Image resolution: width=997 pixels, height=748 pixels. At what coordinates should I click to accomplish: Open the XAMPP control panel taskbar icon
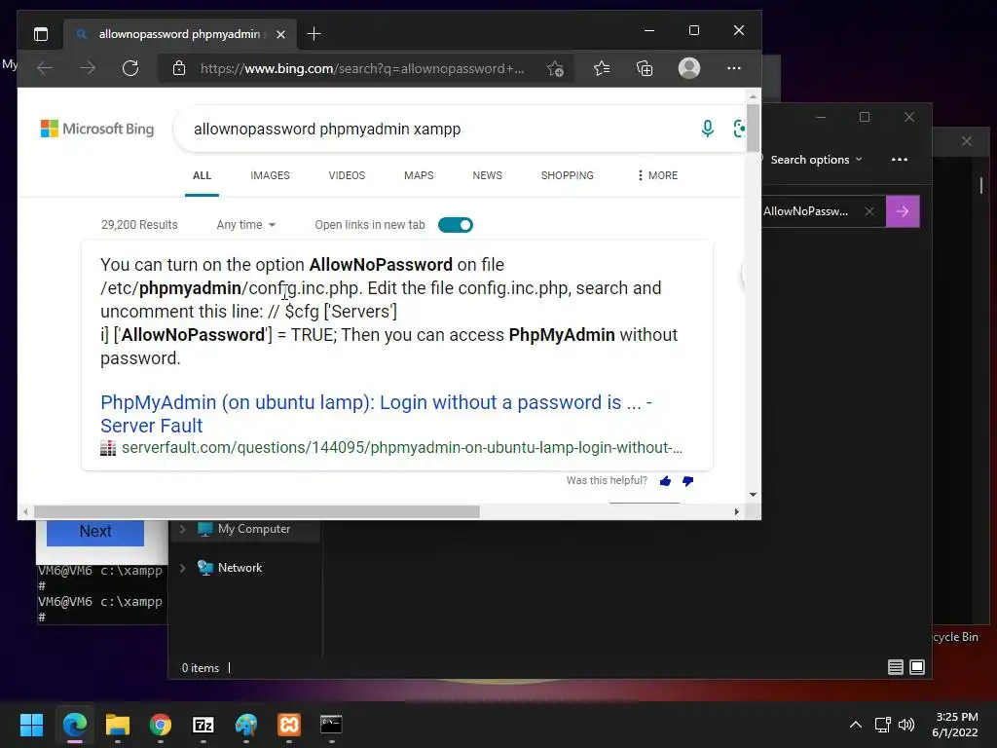[288, 725]
